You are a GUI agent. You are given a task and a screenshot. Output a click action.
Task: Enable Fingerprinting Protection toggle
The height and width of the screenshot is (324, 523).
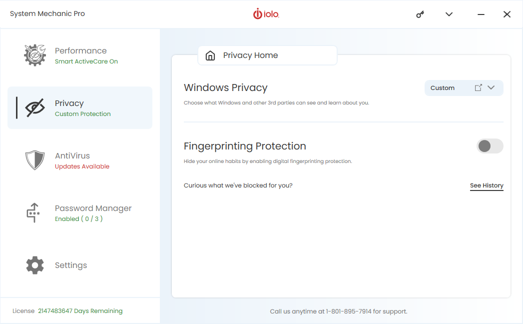click(490, 146)
